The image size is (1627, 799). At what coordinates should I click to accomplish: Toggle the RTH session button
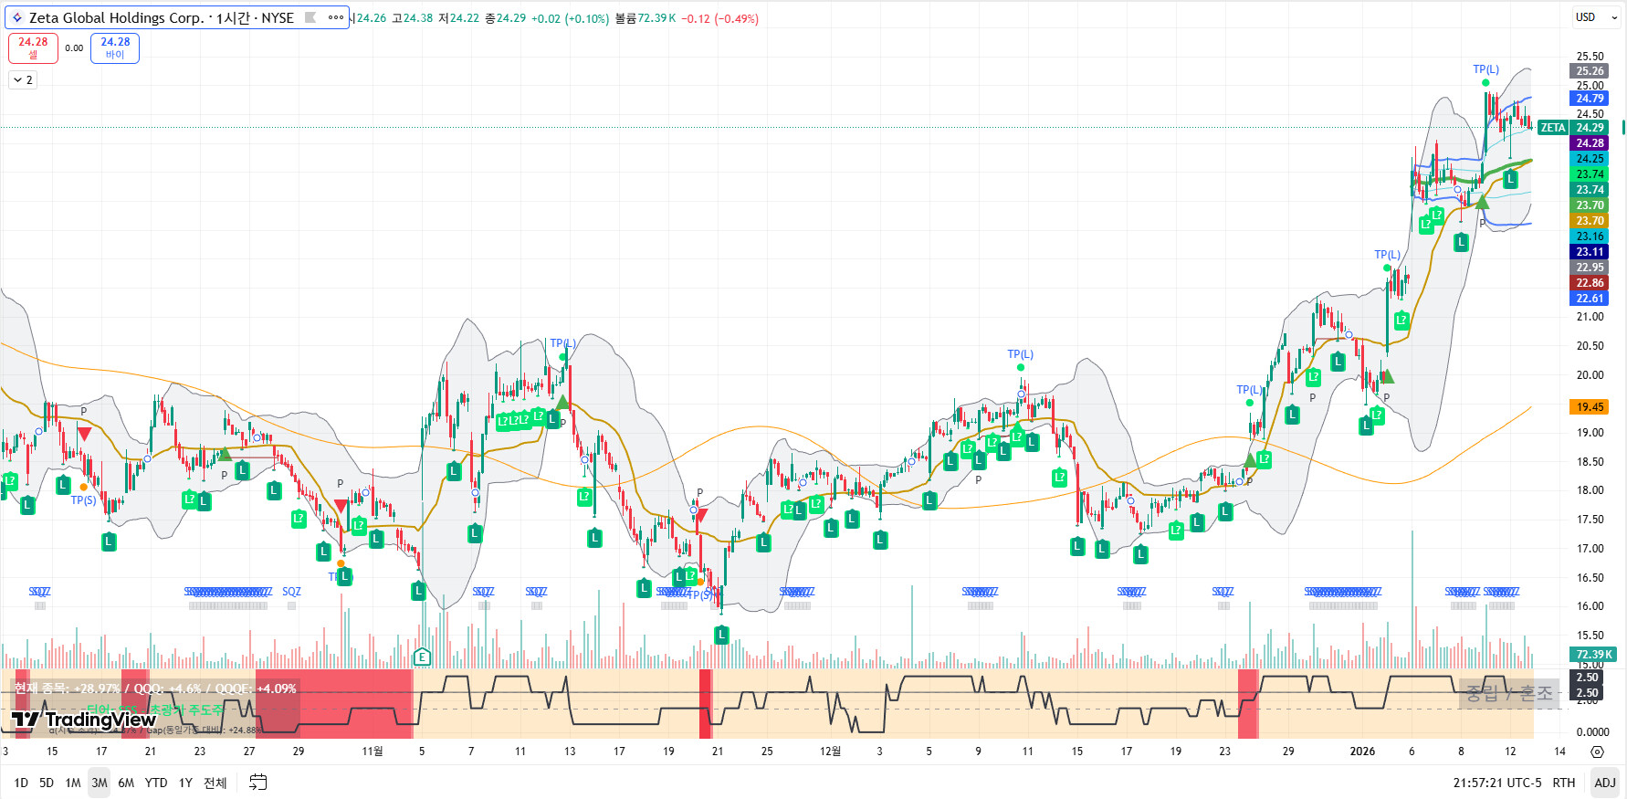(x=1564, y=783)
